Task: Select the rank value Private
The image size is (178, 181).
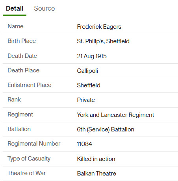Action: 86,100
